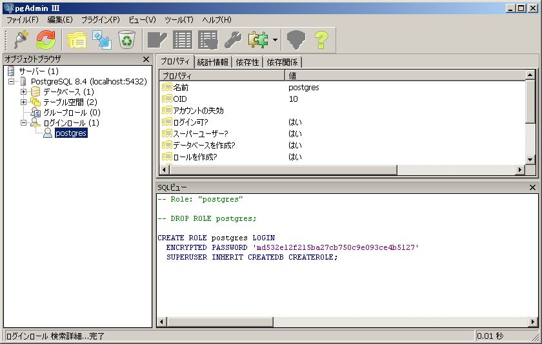Select the ロールを作成? property row
542x344 pixels.
coord(342,157)
